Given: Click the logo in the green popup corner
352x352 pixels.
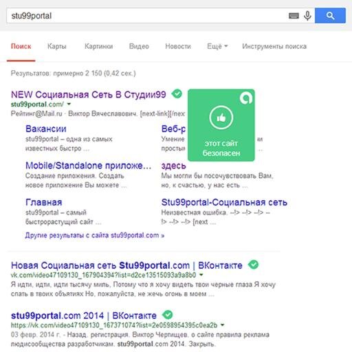Looking at the screenshot, I should tap(246, 98).
